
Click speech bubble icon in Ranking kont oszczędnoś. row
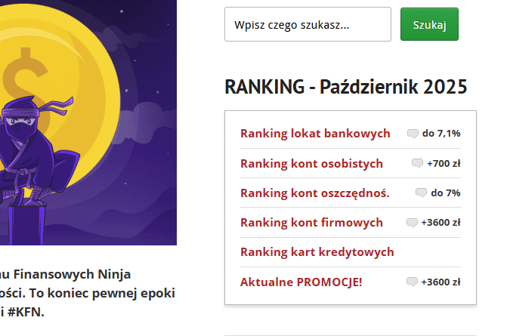(421, 193)
